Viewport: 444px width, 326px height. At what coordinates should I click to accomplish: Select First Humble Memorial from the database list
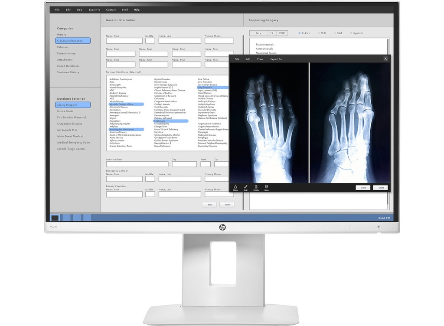tap(71, 117)
